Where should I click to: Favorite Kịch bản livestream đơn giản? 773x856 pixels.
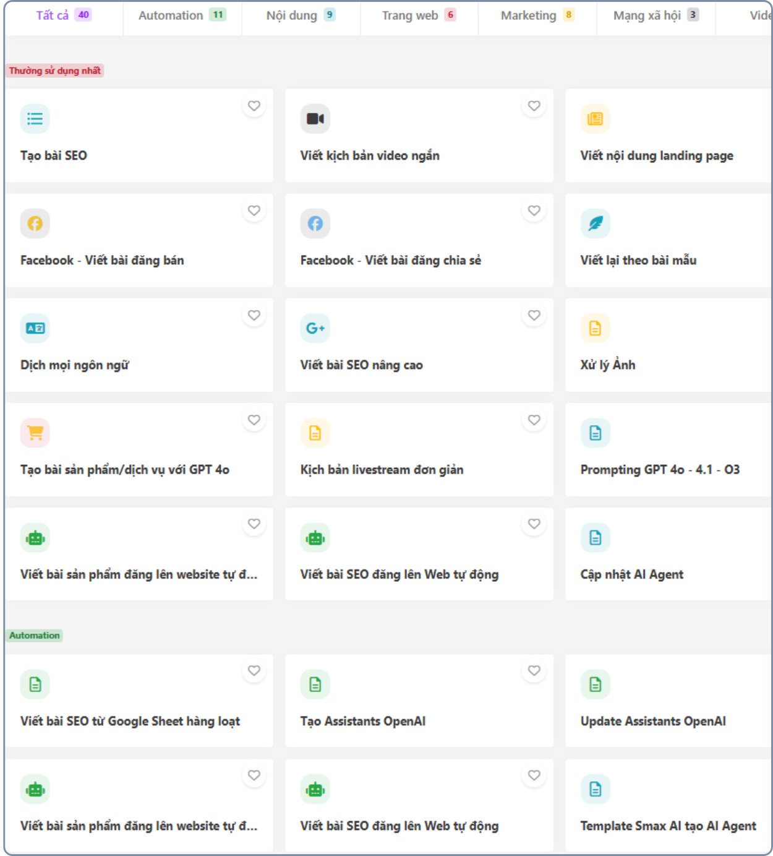coord(534,420)
